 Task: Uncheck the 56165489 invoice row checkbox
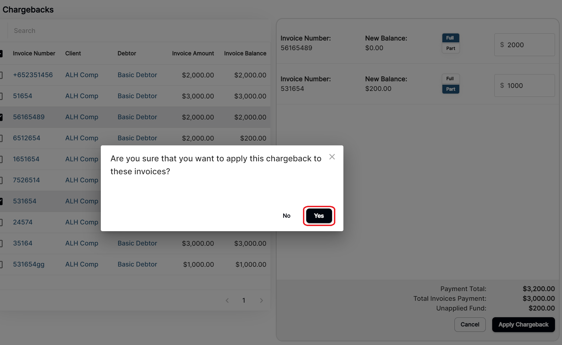1,117
